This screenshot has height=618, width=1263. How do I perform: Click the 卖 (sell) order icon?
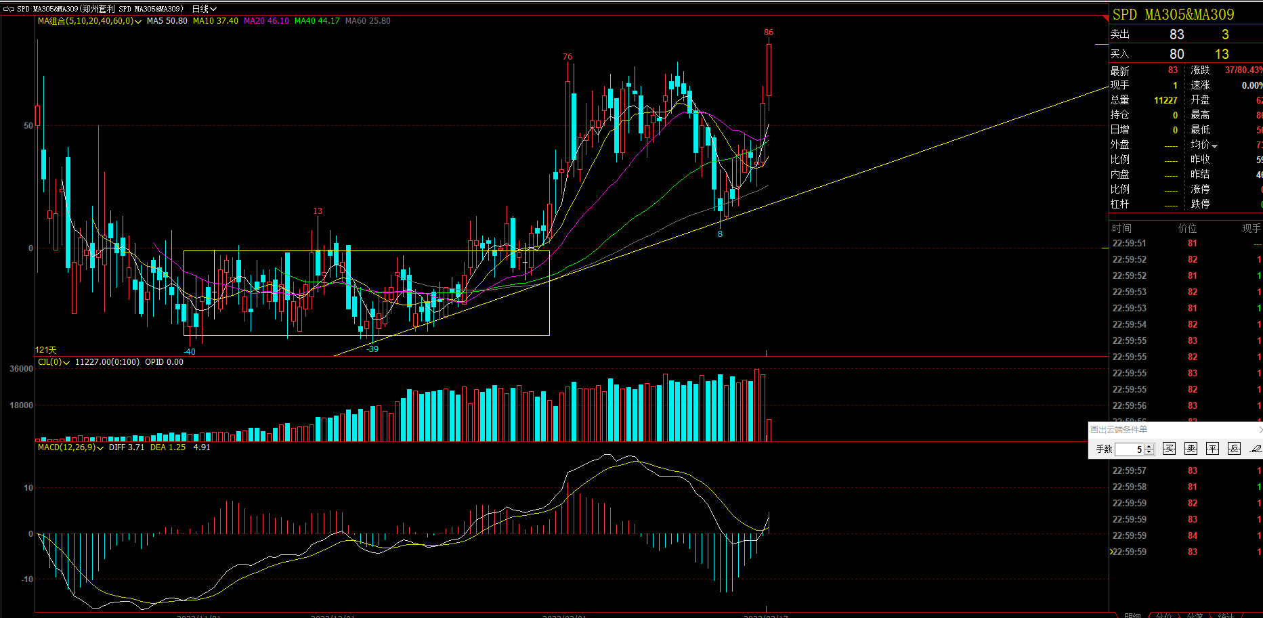1191,449
